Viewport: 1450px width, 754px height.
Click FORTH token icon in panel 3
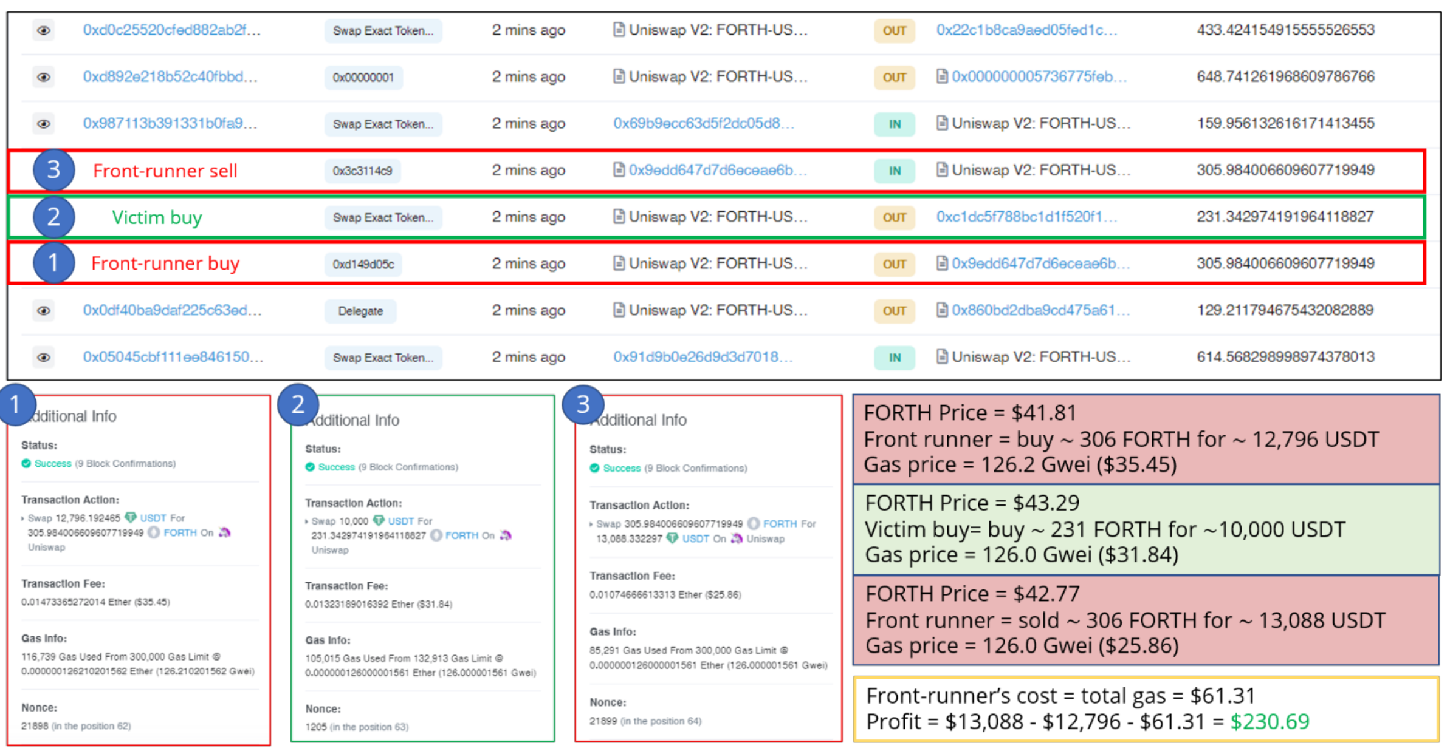pyautogui.click(x=754, y=523)
